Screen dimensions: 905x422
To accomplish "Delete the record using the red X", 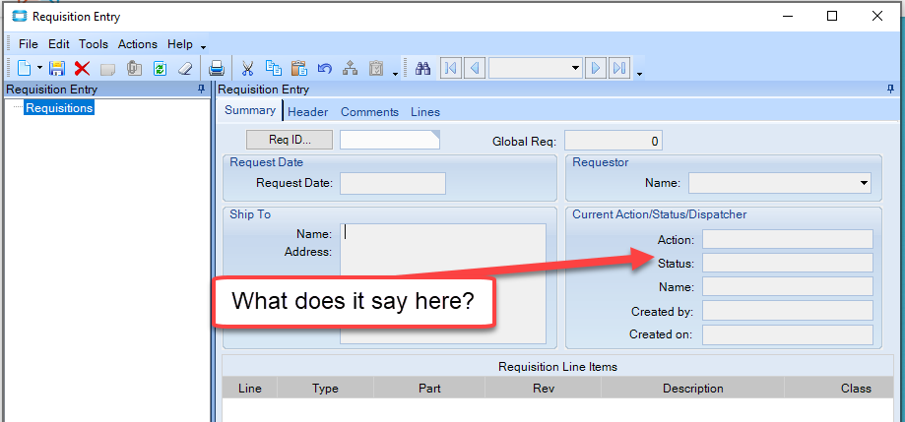I will [82, 69].
